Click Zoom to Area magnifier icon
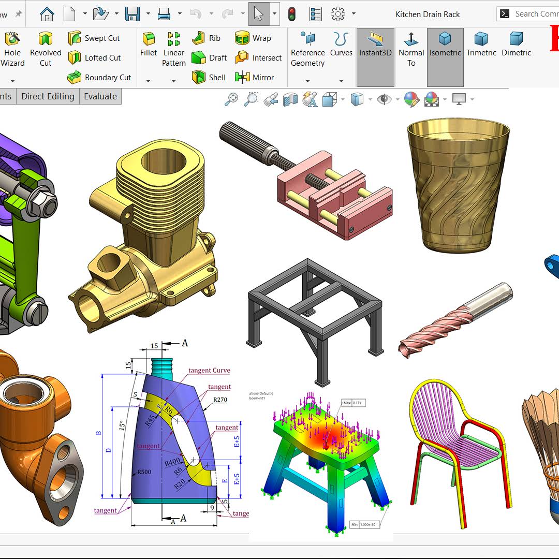The height and width of the screenshot is (559, 559). click(251, 99)
